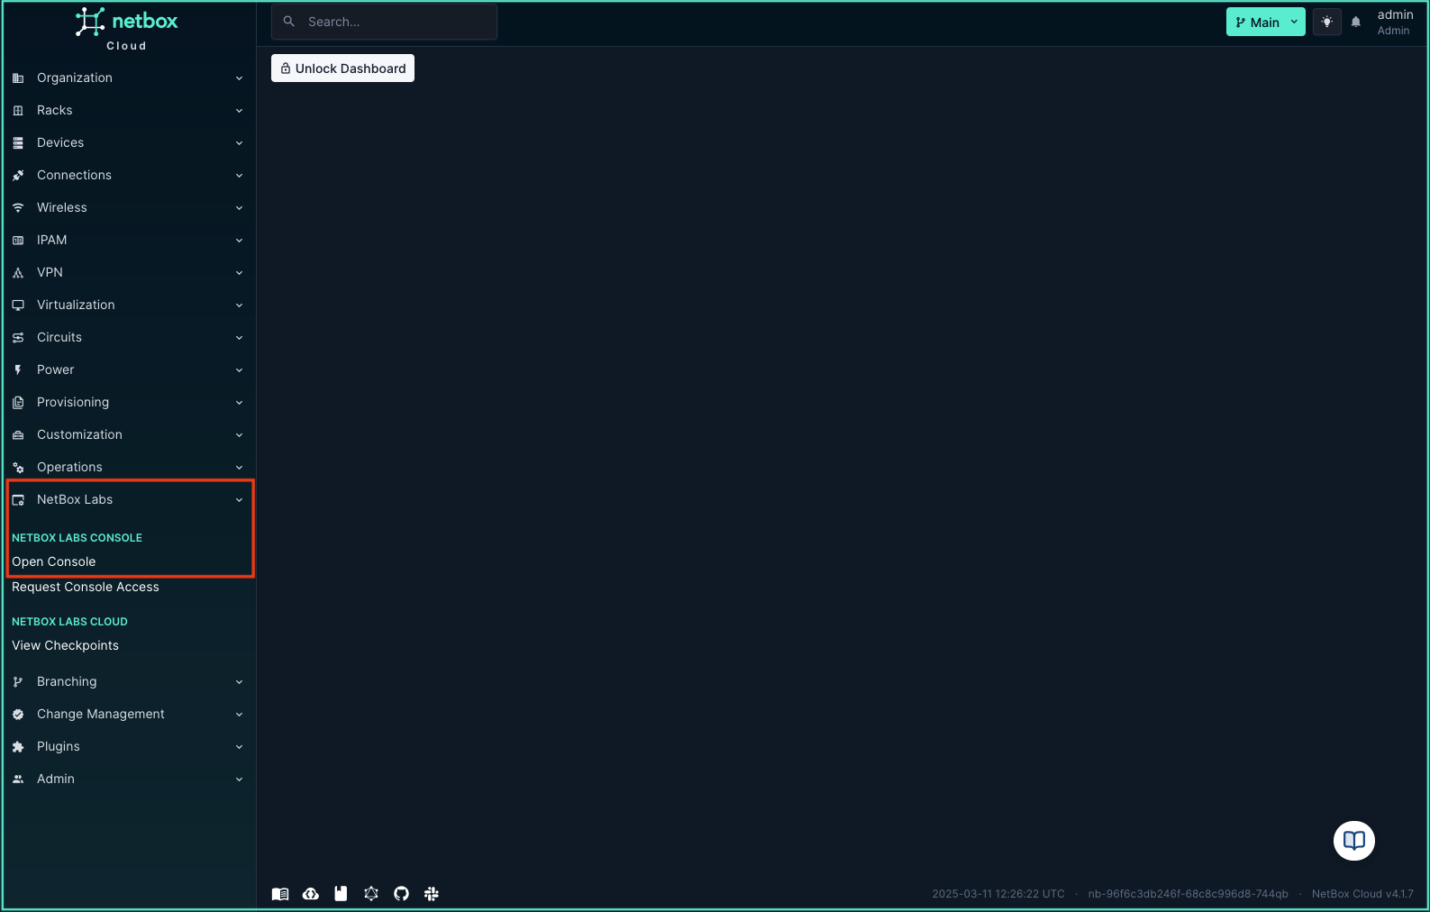Click the notifications bell icon
Screen dimensions: 1430x912
pyautogui.click(x=1356, y=23)
